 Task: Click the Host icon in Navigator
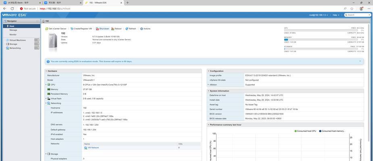tap(8, 26)
